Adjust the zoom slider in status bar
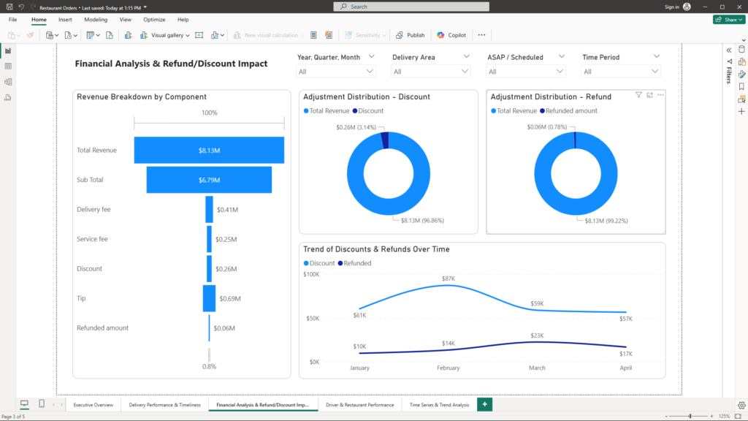 click(690, 416)
